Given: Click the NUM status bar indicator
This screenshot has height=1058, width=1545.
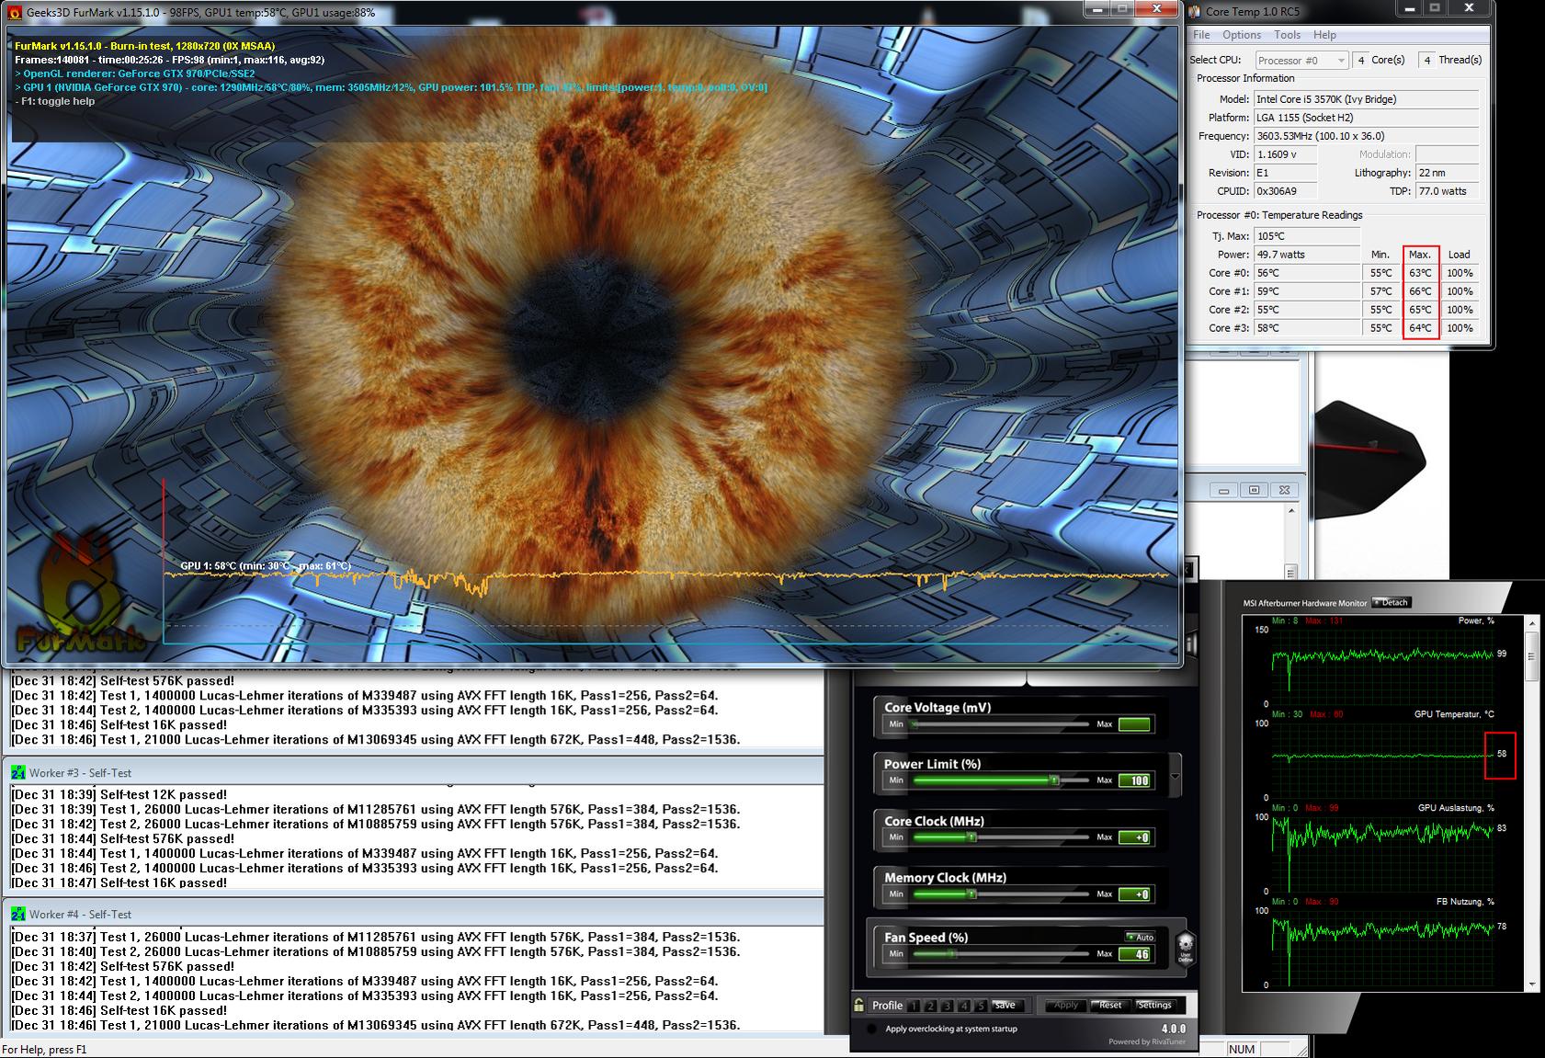Looking at the screenshot, I should click(x=1241, y=1049).
